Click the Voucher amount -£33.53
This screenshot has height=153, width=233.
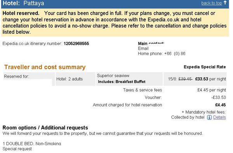point(219,97)
